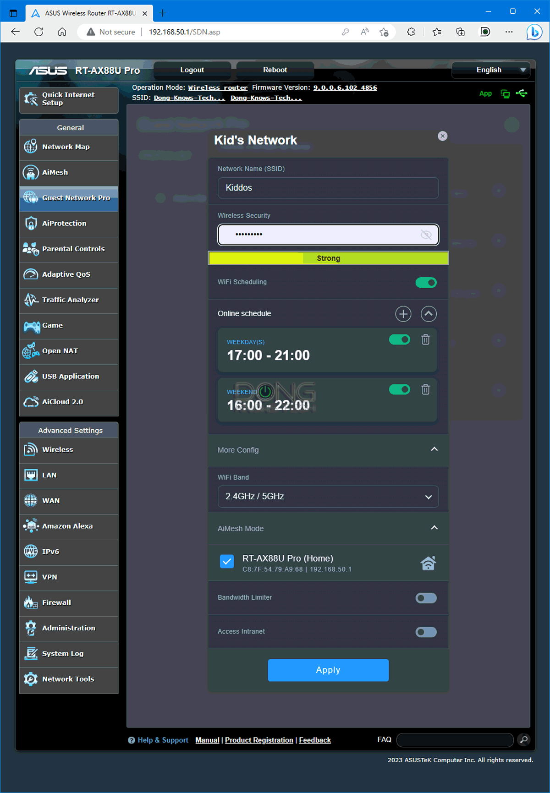Image resolution: width=550 pixels, height=793 pixels.
Task: Open browser Home page
Action: [62, 32]
